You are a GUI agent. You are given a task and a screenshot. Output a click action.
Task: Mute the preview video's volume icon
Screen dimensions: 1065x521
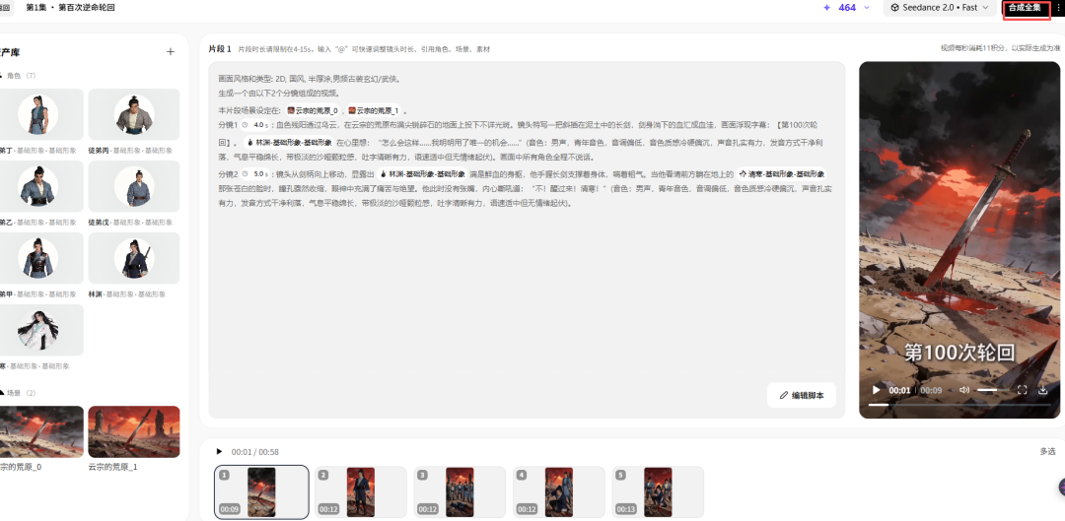[x=964, y=390]
